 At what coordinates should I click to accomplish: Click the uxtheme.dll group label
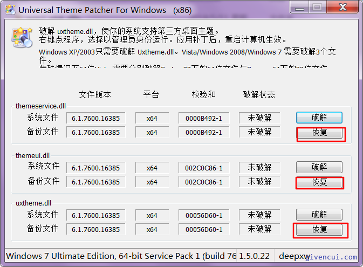pyautogui.click(x=33, y=203)
